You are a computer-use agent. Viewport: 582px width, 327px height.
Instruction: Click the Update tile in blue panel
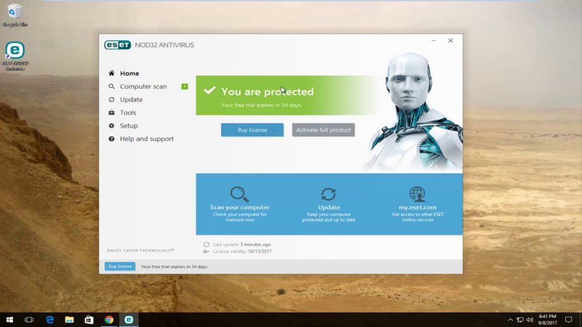[329, 204]
